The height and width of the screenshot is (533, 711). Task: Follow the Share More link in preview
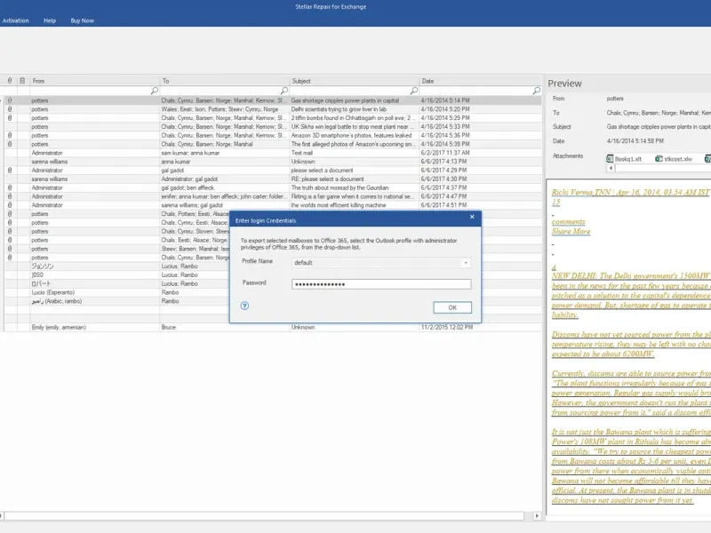571,232
